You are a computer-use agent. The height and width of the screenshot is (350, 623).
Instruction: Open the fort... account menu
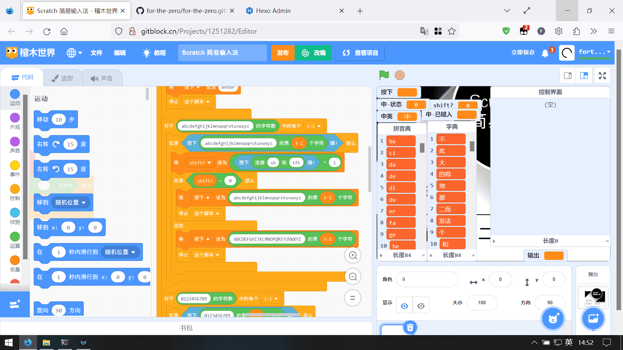coord(594,52)
